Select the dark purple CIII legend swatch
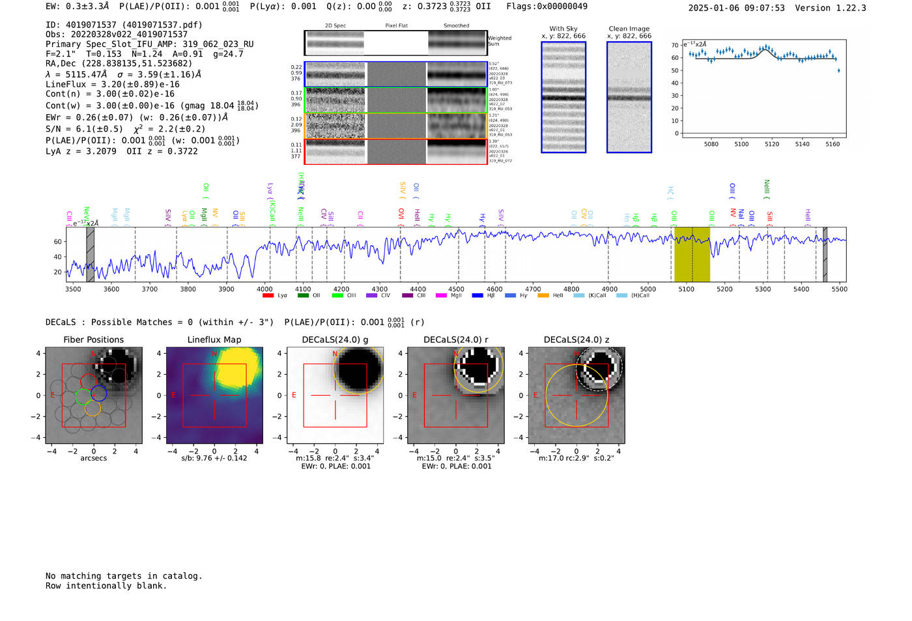This screenshot has width=912, height=621. coord(408,296)
